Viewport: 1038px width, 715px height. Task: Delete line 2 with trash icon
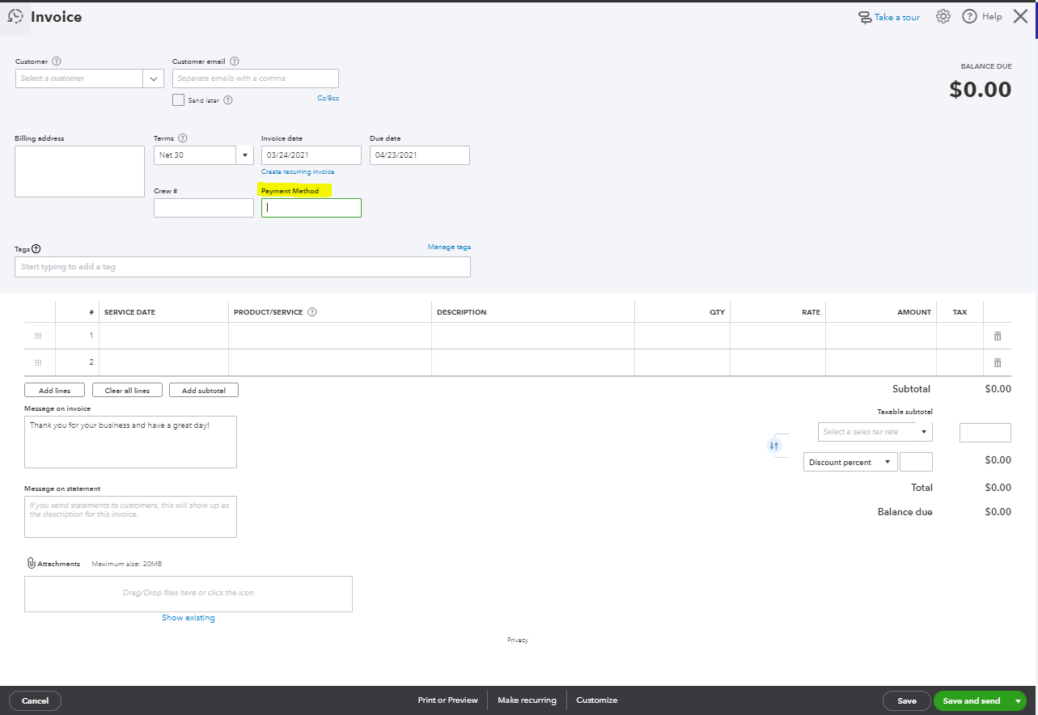(x=997, y=362)
